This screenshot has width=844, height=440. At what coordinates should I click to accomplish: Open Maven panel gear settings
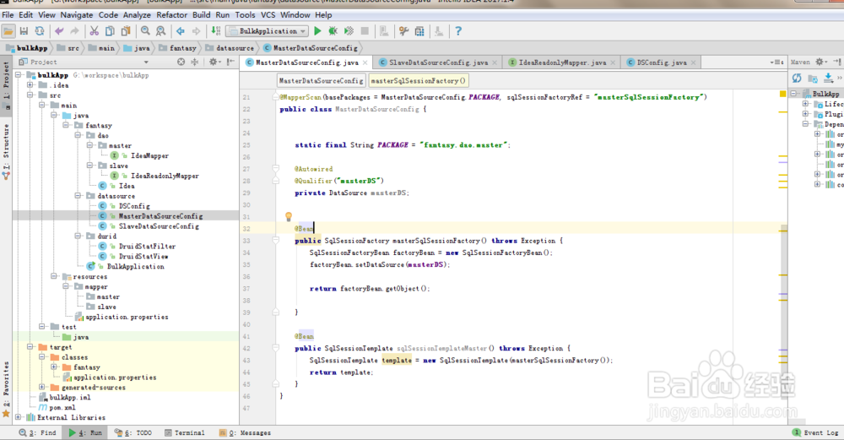click(820, 62)
